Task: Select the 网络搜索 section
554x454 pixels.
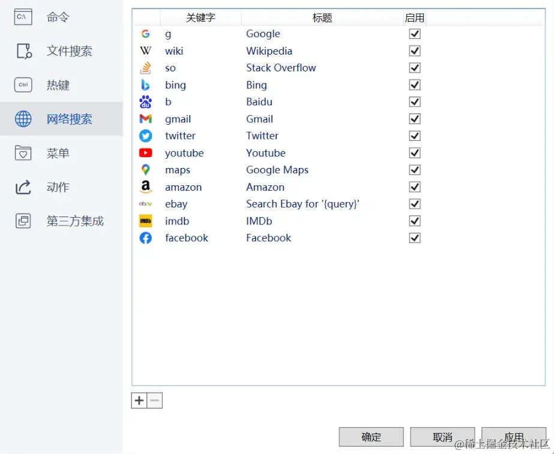Action: pos(61,119)
